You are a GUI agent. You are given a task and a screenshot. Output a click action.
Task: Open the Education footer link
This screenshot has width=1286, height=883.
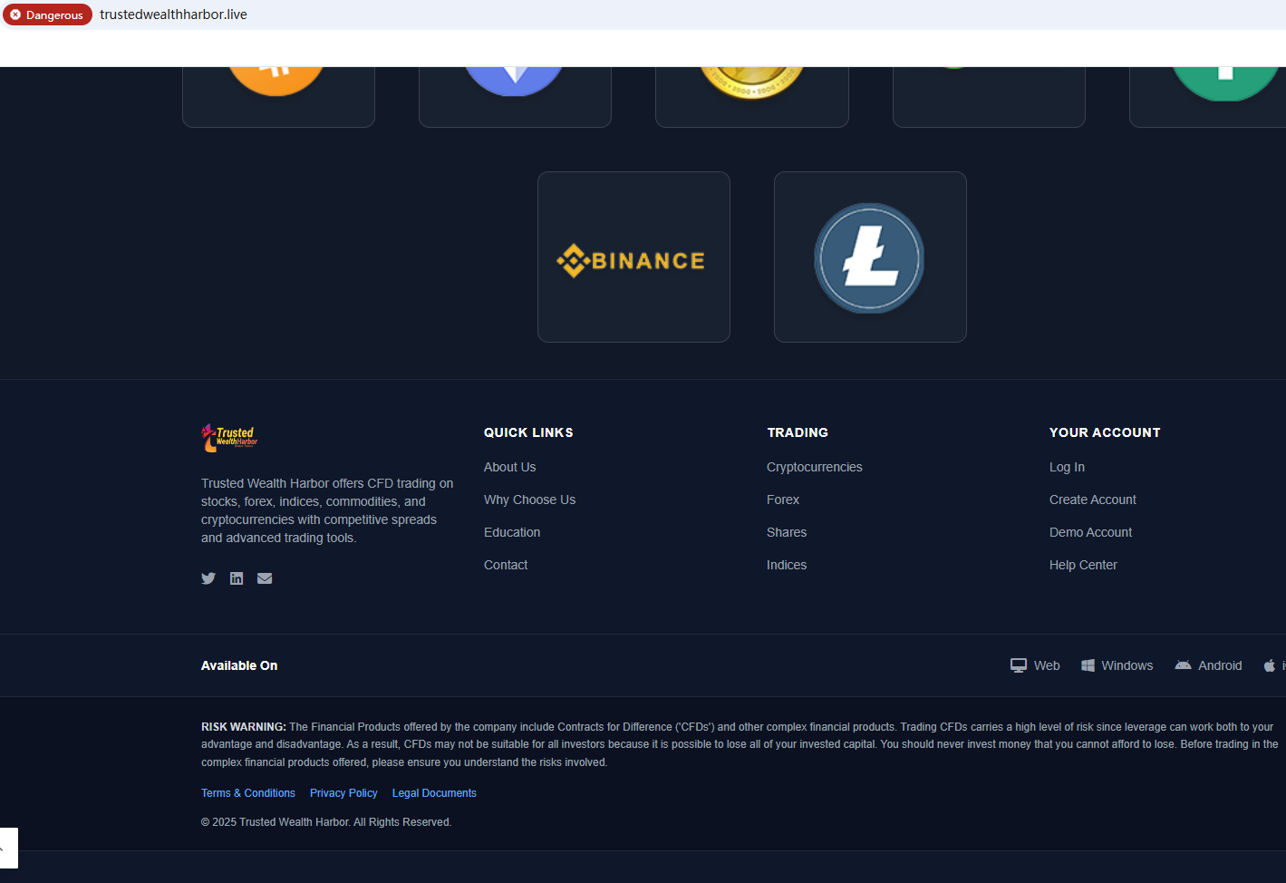[x=512, y=532]
